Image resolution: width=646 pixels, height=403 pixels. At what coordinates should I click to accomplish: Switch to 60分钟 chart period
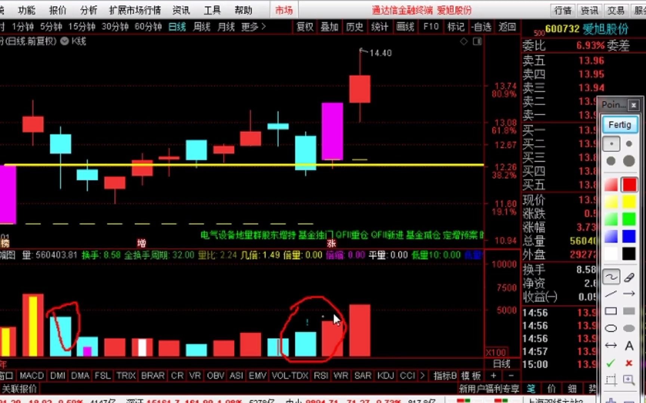pos(148,27)
